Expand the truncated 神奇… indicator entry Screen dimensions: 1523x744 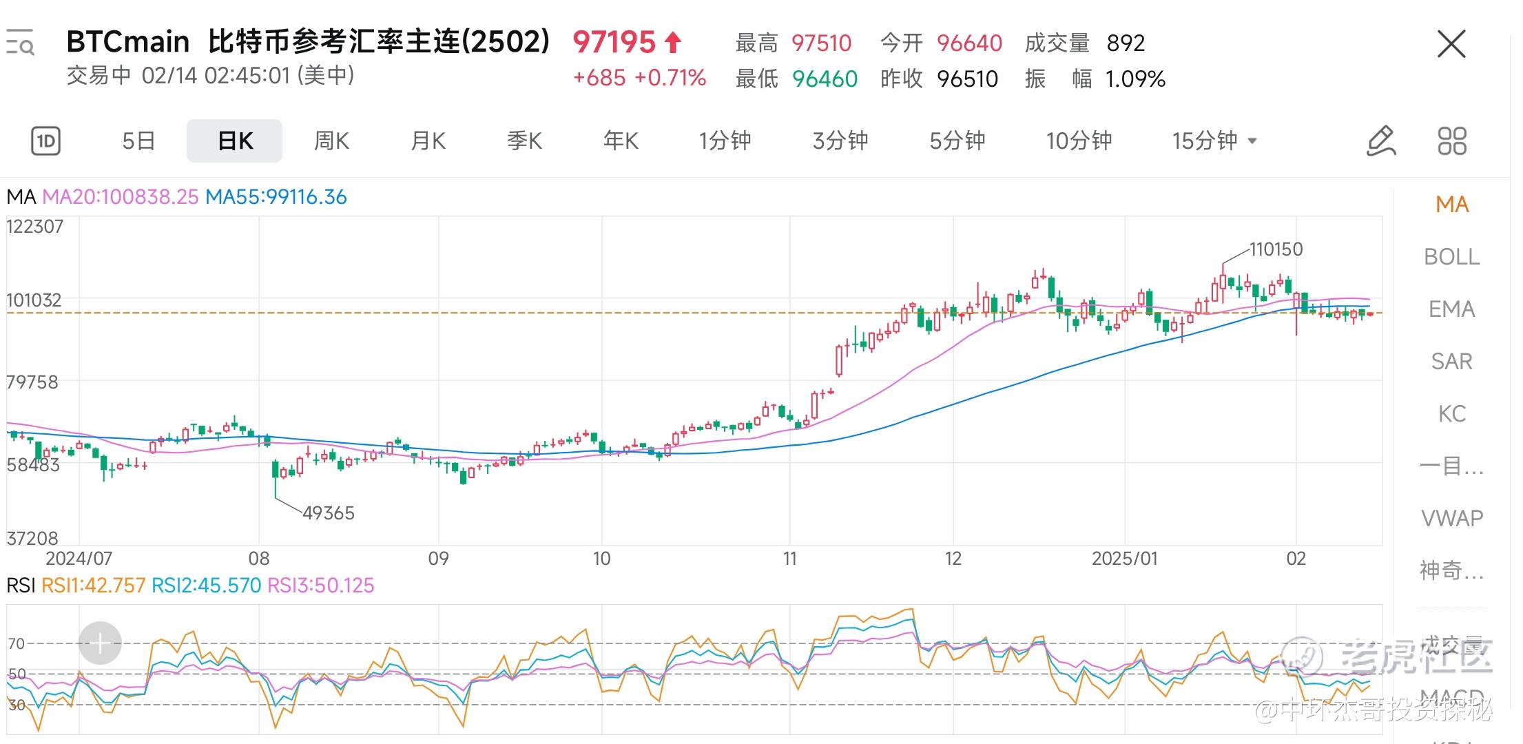(1451, 570)
